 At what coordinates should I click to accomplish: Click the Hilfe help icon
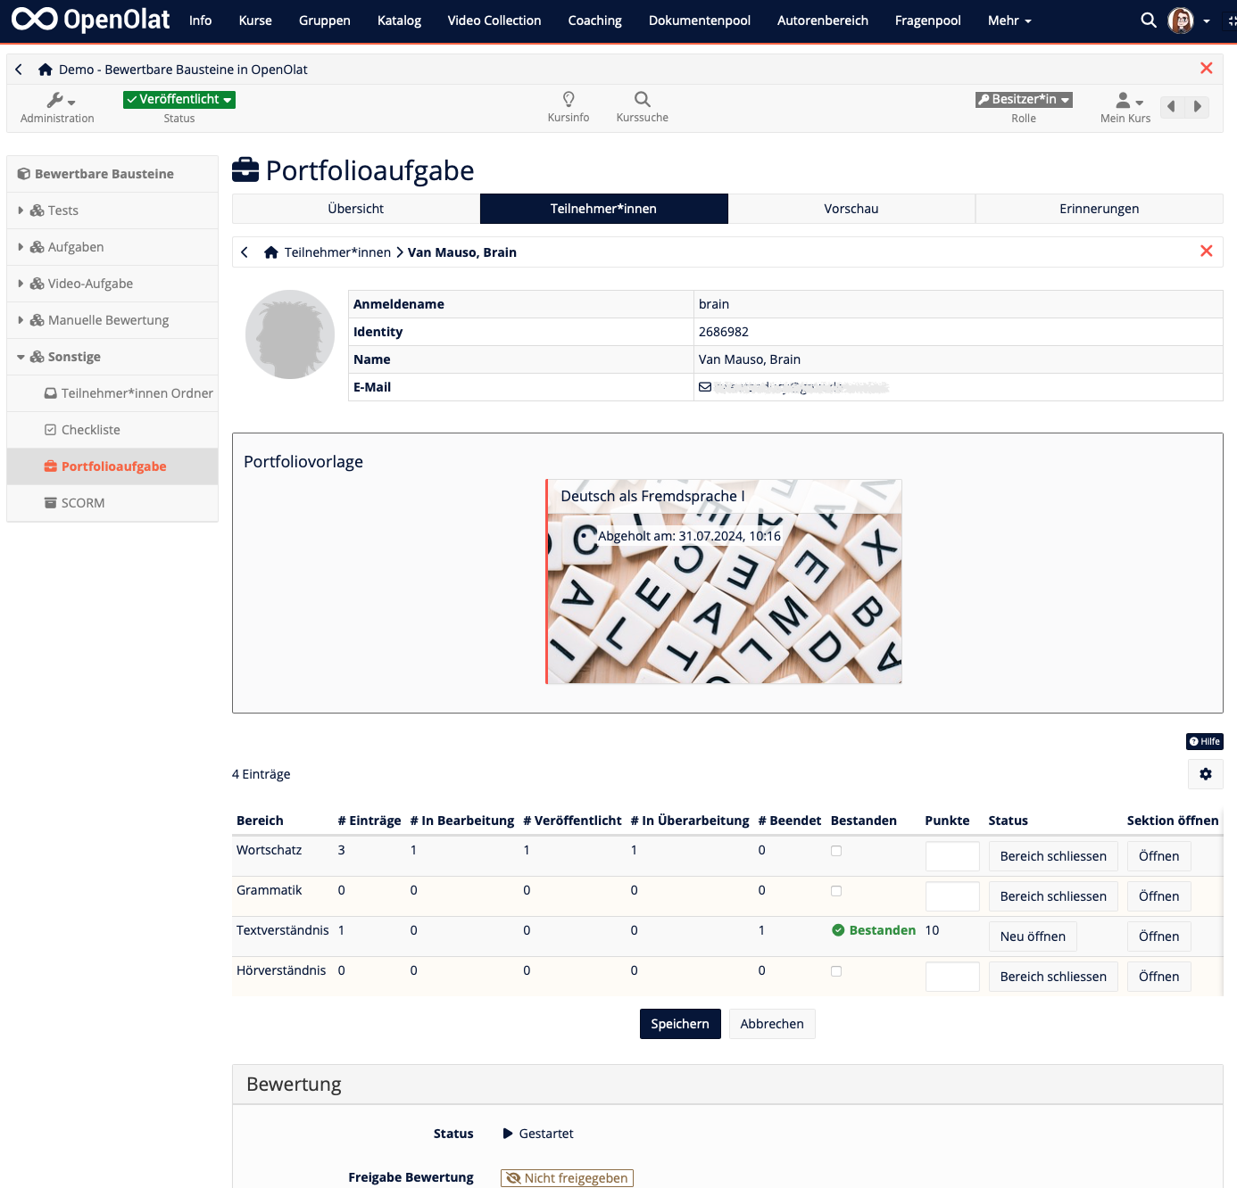(1204, 741)
